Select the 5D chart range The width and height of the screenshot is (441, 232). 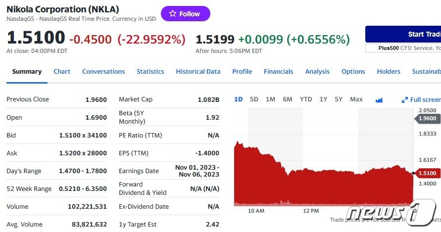coord(254,99)
